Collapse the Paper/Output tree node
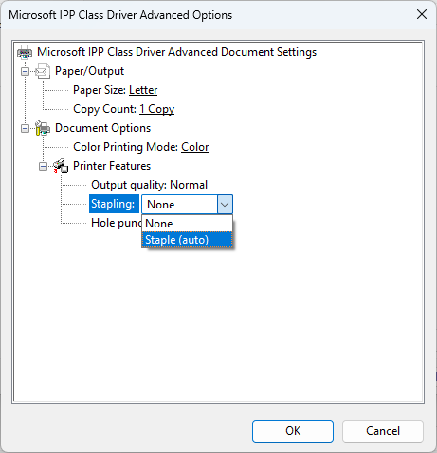The image size is (437, 453). click(x=25, y=72)
